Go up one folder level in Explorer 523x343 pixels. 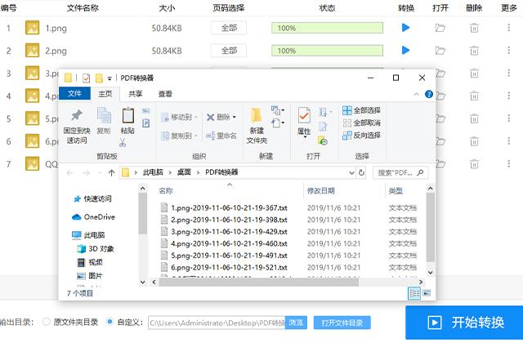[111, 172]
